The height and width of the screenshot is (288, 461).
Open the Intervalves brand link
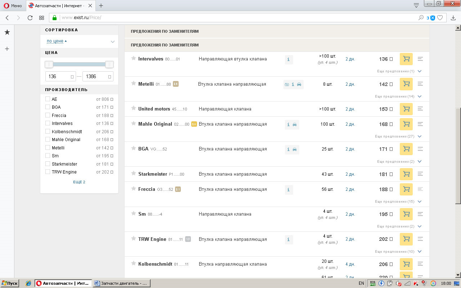coord(151,59)
